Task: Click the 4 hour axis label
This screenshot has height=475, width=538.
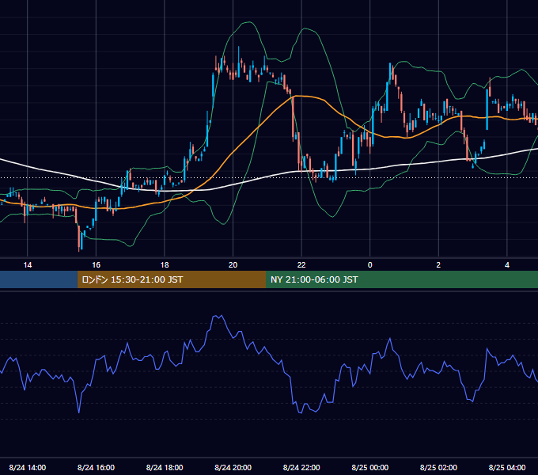Action: (x=507, y=265)
